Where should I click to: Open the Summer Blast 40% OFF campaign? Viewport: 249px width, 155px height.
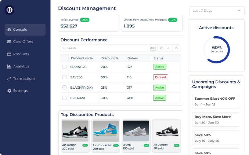click(216, 101)
